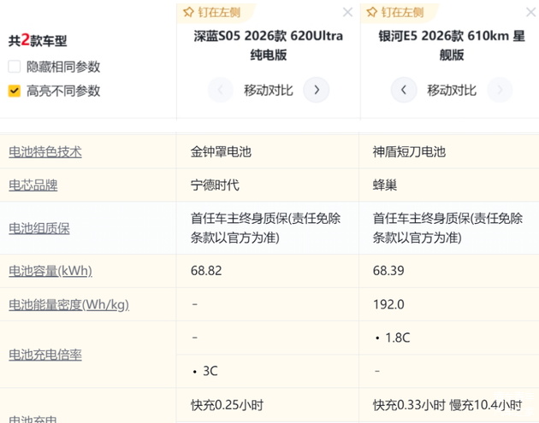Screen dimensions: 539x423
Task: Uncheck 高亮不同参数 checkbox
Action: click(x=15, y=91)
